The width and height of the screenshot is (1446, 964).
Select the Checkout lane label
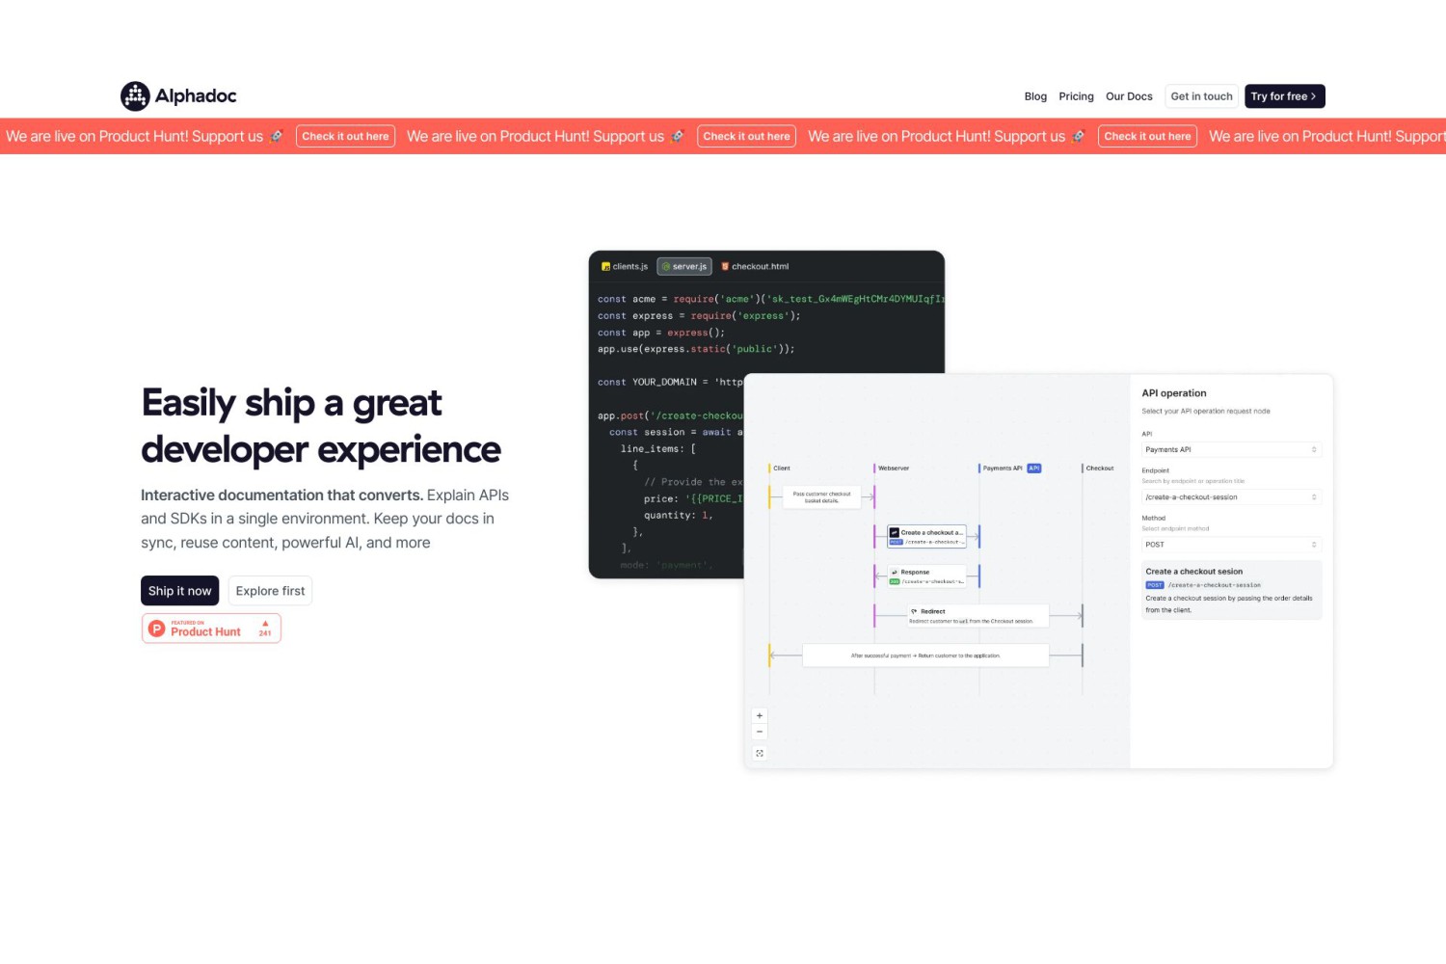pyautogui.click(x=1100, y=469)
